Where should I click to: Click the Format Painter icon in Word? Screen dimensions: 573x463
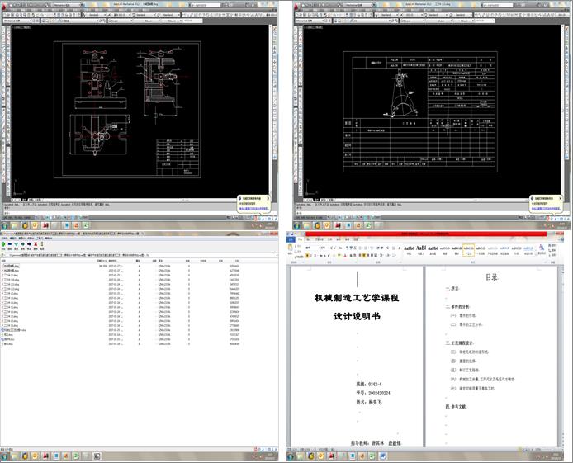tap(299, 257)
